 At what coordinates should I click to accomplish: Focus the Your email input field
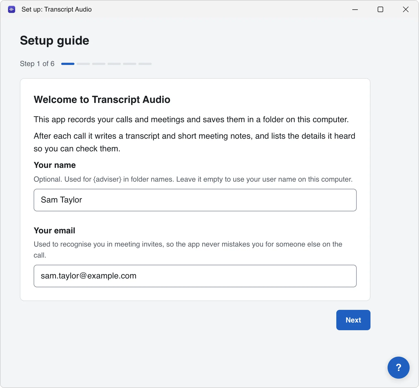point(195,276)
